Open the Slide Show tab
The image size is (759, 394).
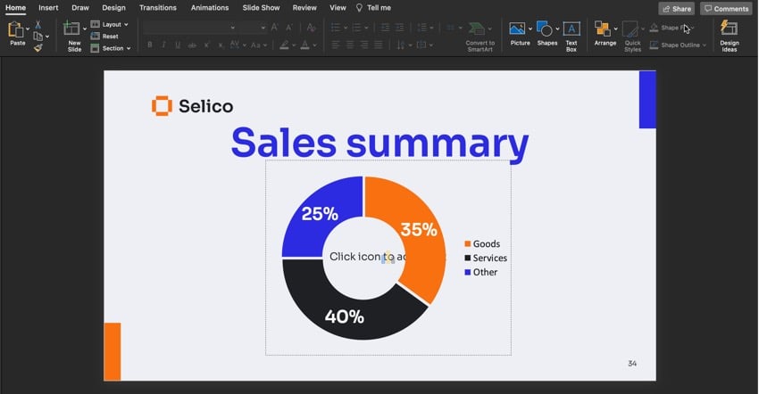pos(262,8)
